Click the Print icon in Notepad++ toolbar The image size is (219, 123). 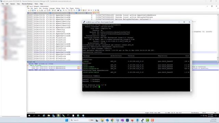(x=42, y=10)
